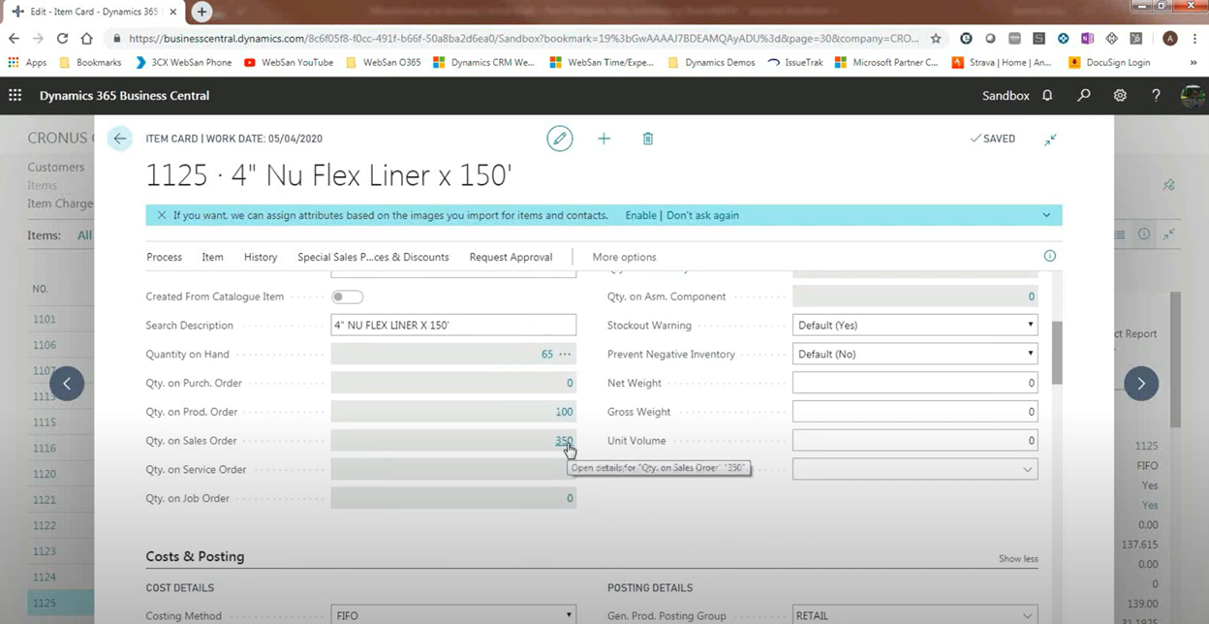This screenshot has width=1209, height=624.
Task: Click the item card vertical scrollbar
Action: [1057, 354]
